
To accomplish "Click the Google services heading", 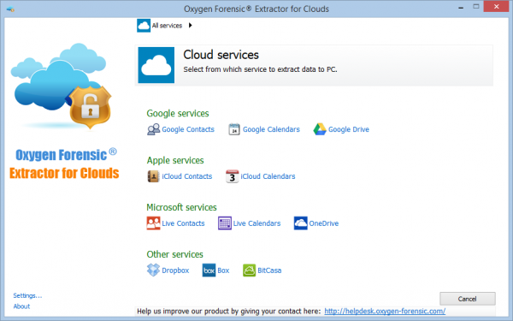I will 178,113.
